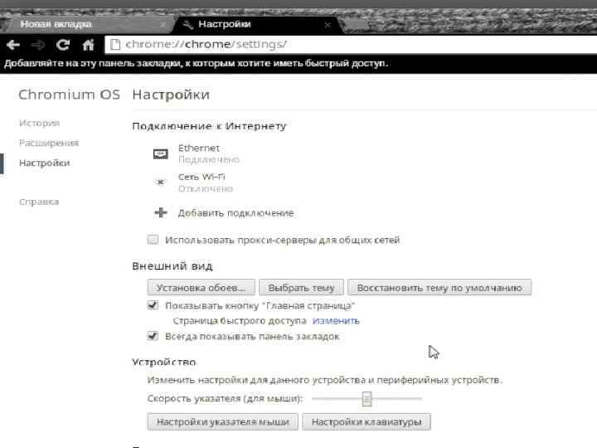Enable proxy servers for shared networks checkbox
This screenshot has width=597, height=448.
click(x=153, y=240)
